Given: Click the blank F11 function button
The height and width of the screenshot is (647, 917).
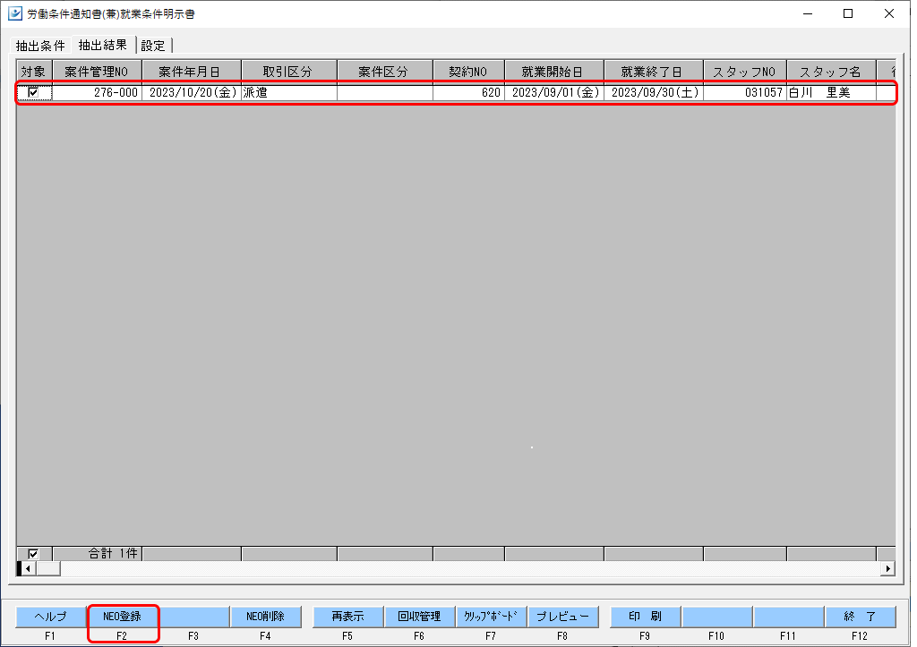Looking at the screenshot, I should (789, 617).
